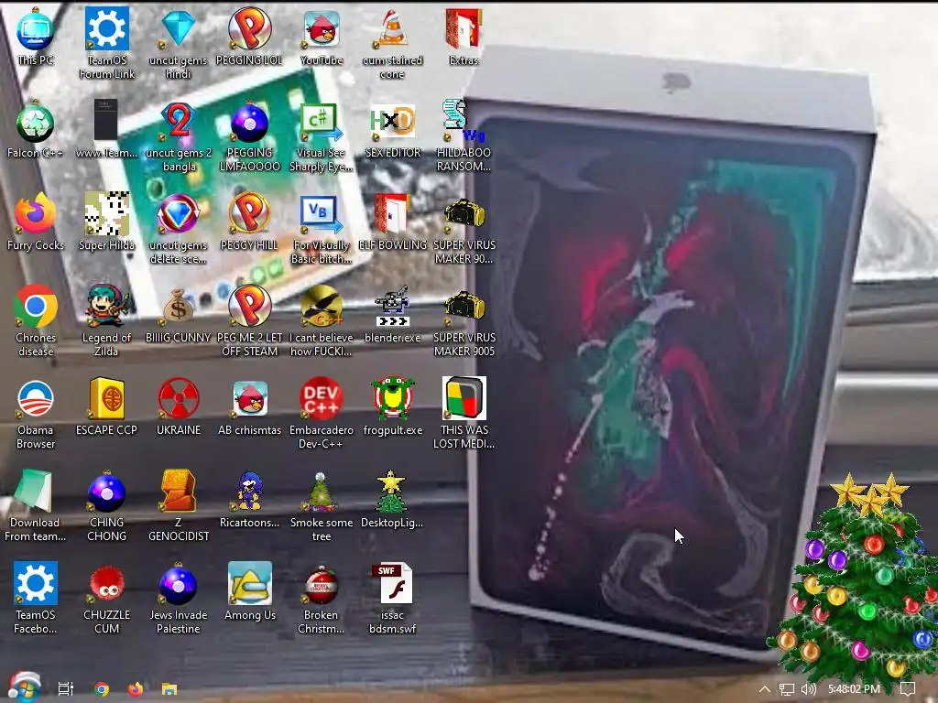Open the Visual See Sharply shortcut
The image size is (938, 703).
[x=322, y=136]
